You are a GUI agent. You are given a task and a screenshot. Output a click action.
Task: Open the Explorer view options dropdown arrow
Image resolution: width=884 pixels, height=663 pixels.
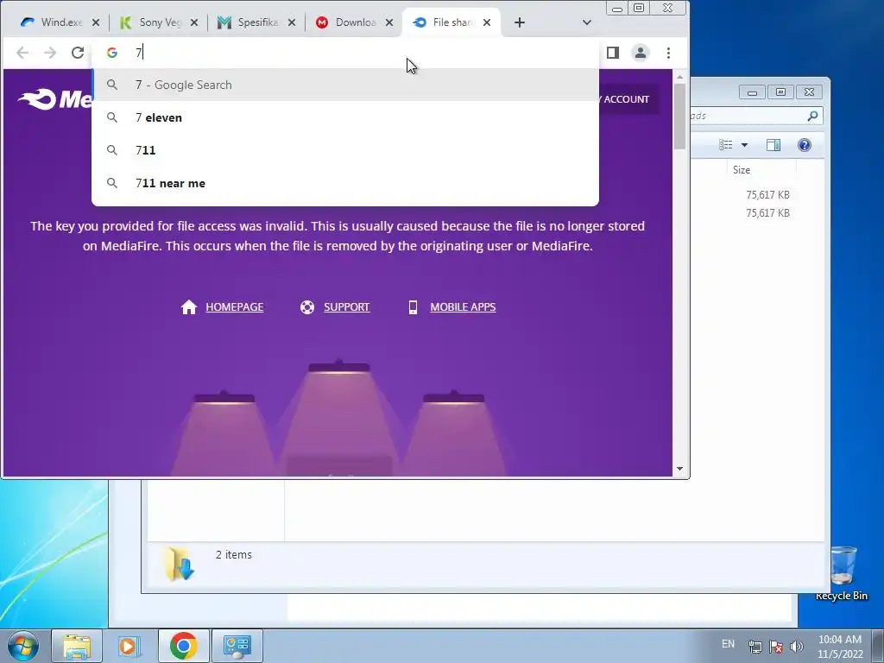pyautogui.click(x=744, y=145)
